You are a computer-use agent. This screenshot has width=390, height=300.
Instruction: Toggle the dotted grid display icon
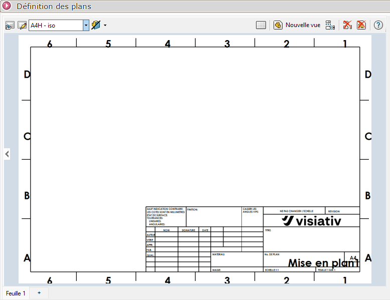coord(261,25)
